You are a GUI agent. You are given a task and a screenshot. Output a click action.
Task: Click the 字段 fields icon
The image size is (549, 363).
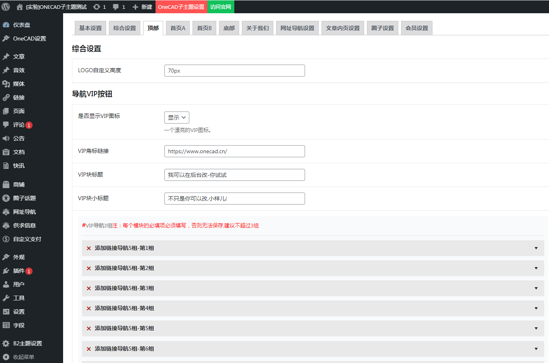[x=6, y=325]
